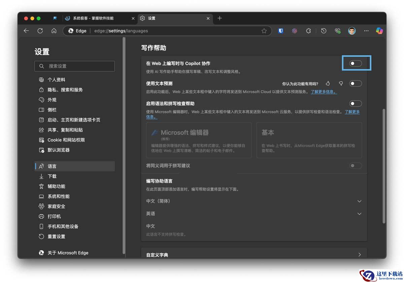This screenshot has height=282, width=404.
Task: Click the thumbs down feedback icon
Action: click(341, 83)
